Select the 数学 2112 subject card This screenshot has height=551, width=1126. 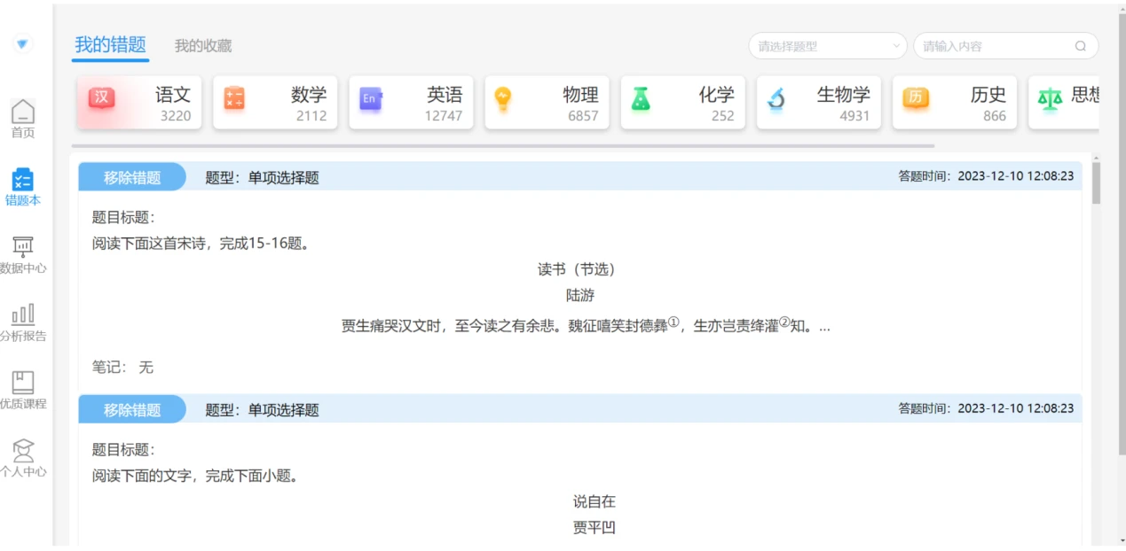pyautogui.click(x=275, y=103)
